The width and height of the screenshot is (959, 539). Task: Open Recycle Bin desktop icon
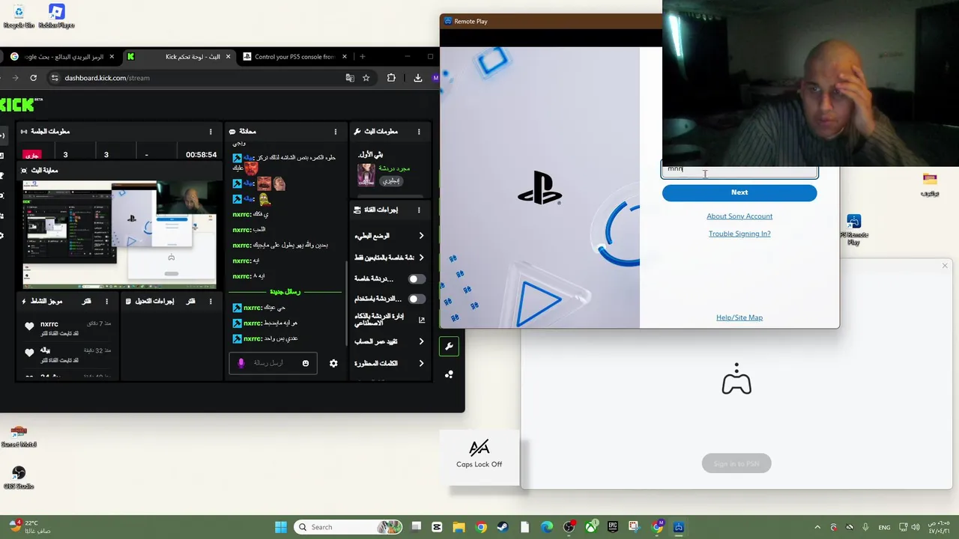pos(19,16)
